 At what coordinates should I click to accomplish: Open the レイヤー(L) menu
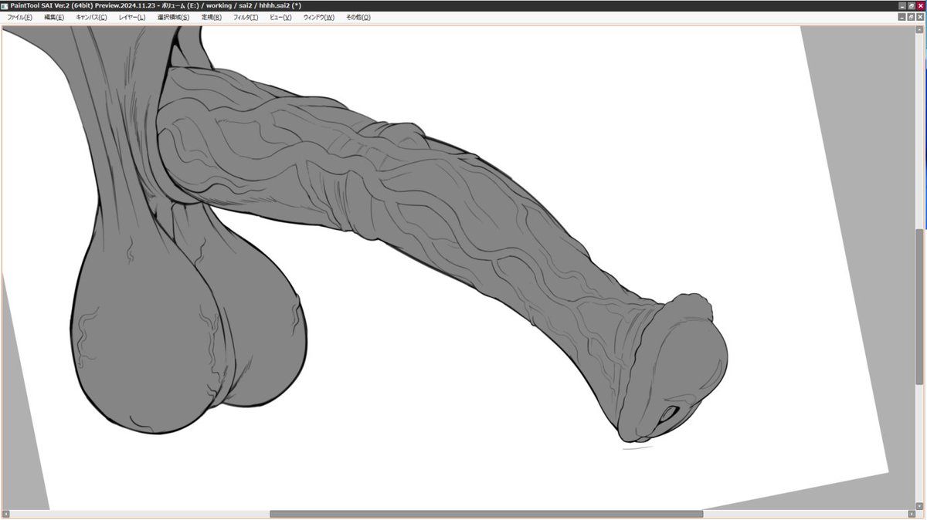point(131,17)
